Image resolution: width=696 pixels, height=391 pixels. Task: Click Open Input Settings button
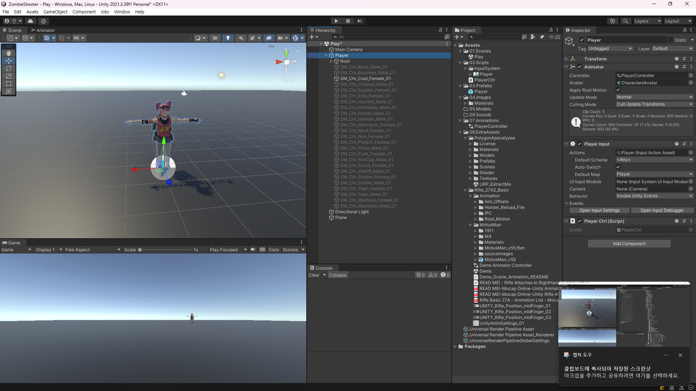point(599,210)
